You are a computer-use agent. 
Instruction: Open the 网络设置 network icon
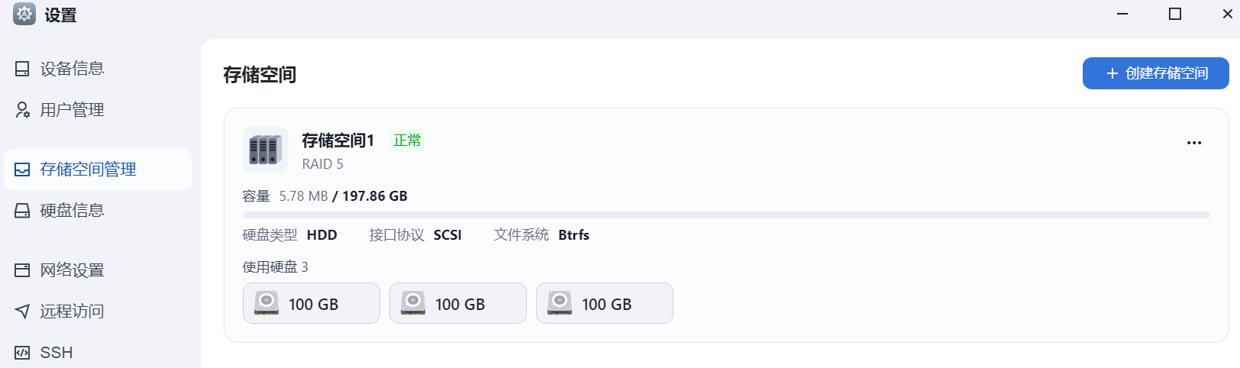pyautogui.click(x=22, y=270)
